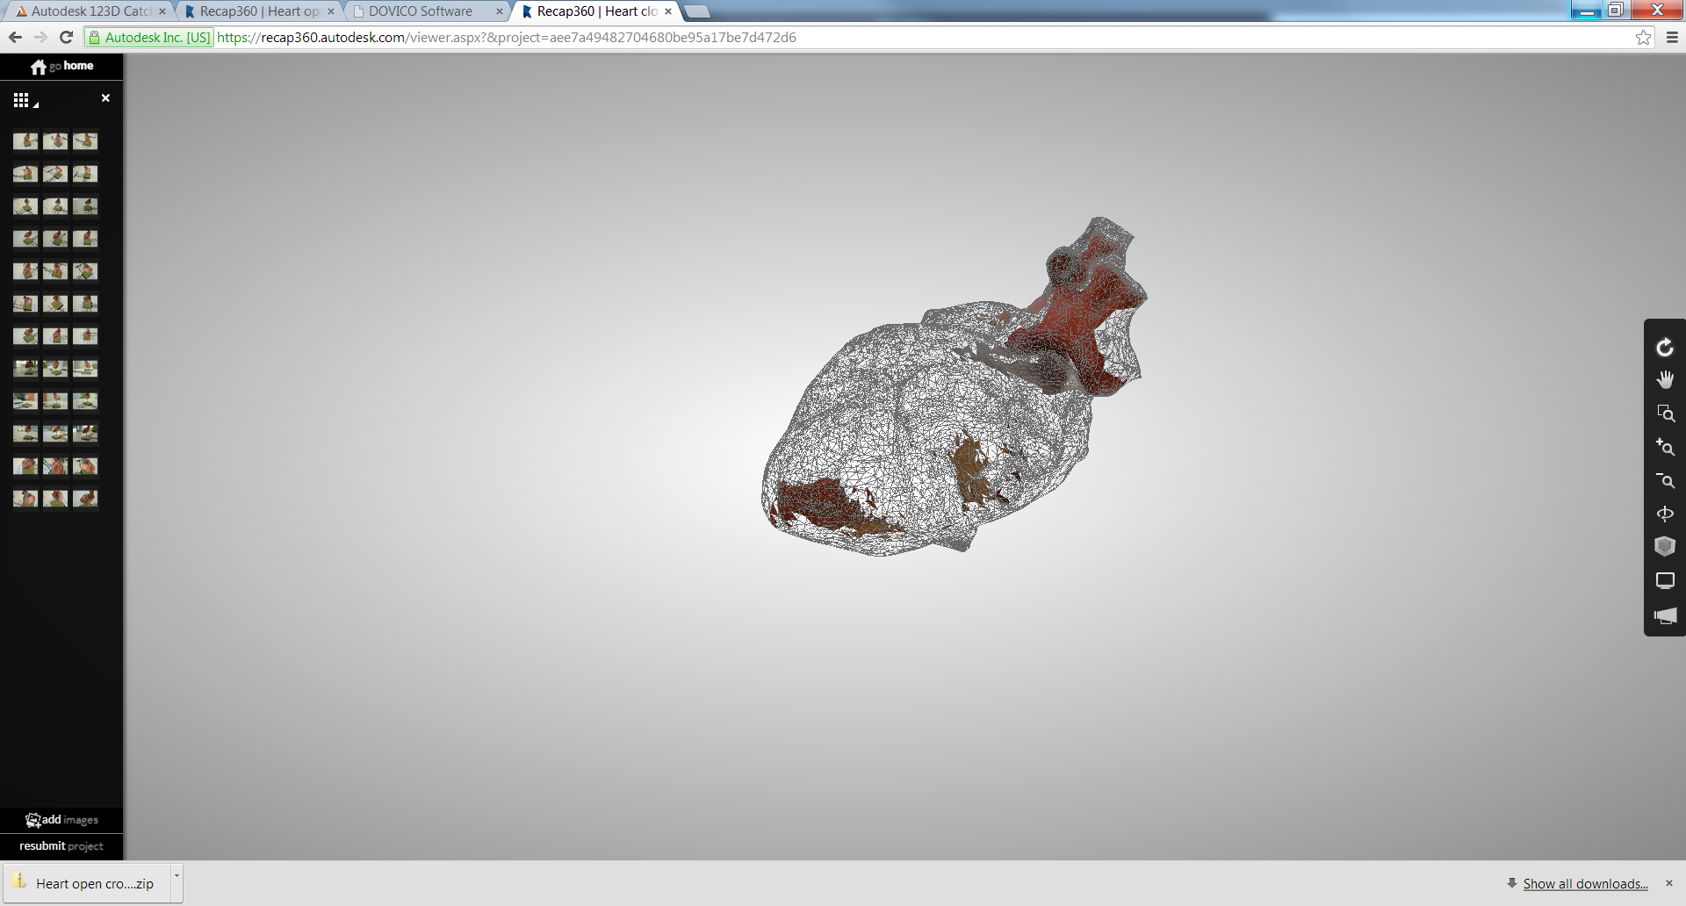Activate the pan hand tool
Screen dimensions: 1686x906
pyautogui.click(x=1665, y=380)
